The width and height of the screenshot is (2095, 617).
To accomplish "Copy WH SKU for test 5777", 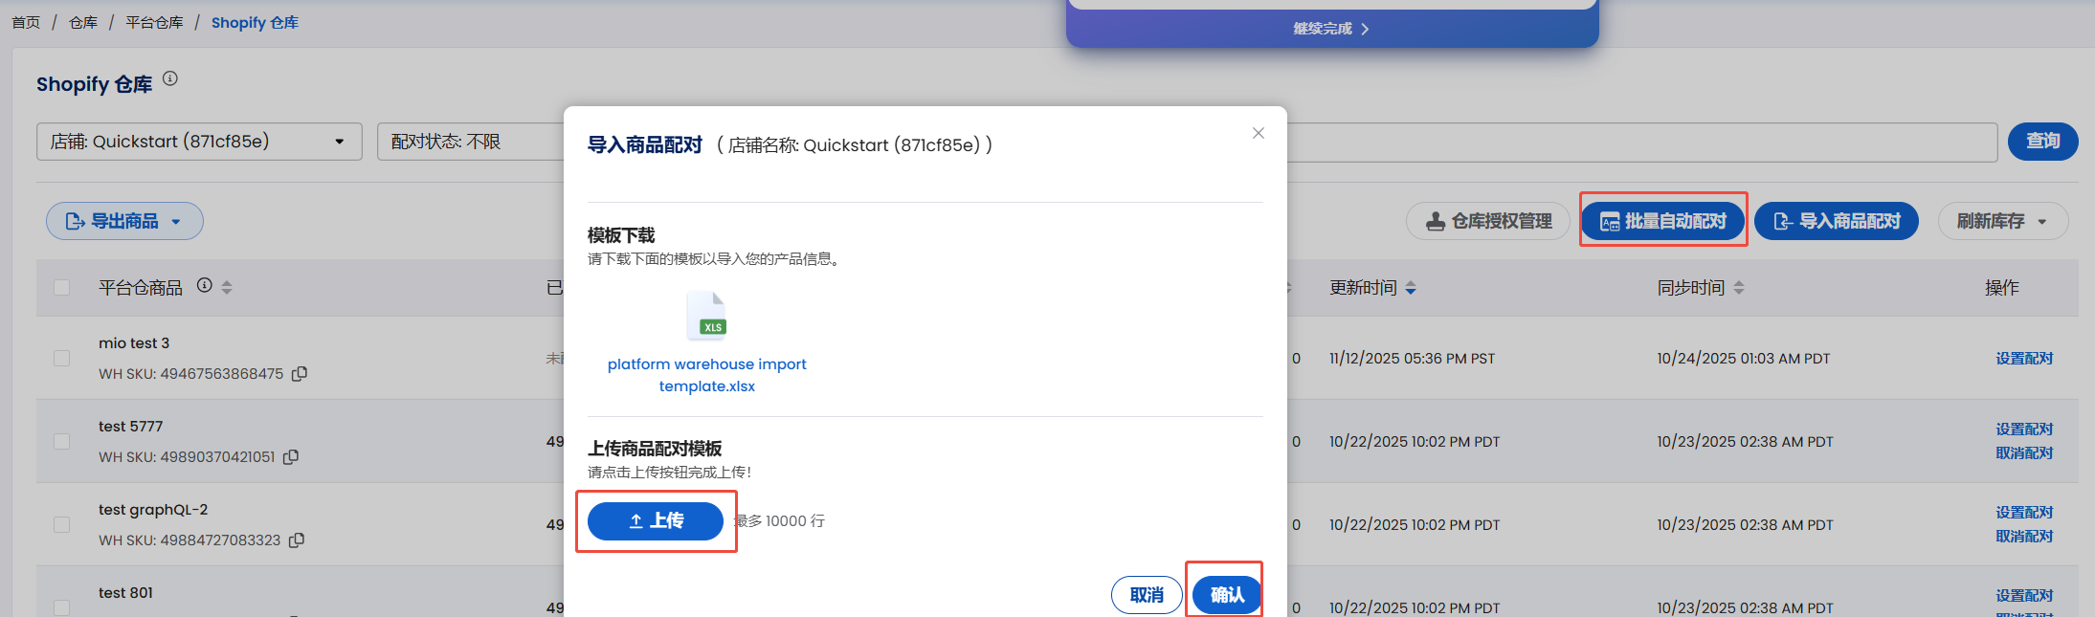I will [291, 457].
